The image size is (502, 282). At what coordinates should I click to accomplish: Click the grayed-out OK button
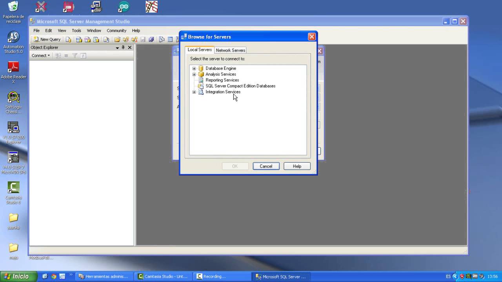tap(235, 166)
